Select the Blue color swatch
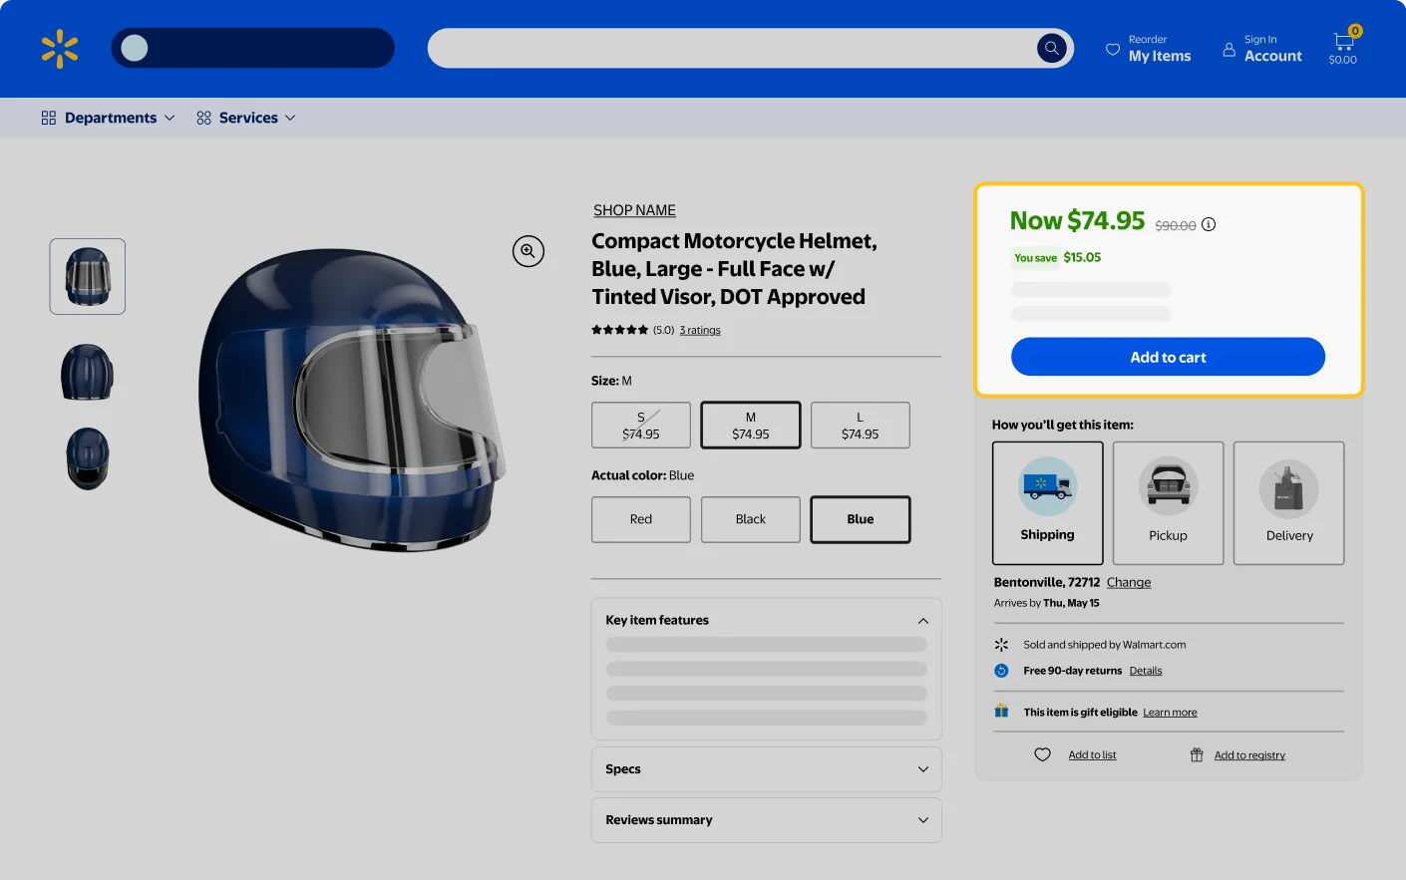The image size is (1406, 880). (860, 519)
